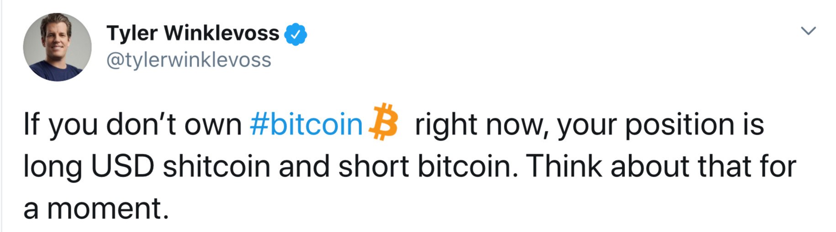
Task: Click Tyler Winklevoss's profile avatar photo
Action: click(x=57, y=47)
